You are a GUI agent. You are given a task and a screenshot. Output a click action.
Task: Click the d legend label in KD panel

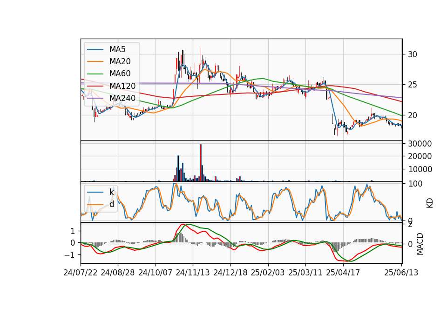point(112,204)
